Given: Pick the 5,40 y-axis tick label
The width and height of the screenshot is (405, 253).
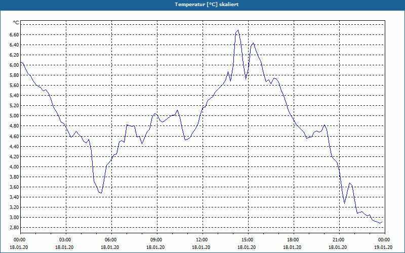Looking at the screenshot, I should pos(14,96).
